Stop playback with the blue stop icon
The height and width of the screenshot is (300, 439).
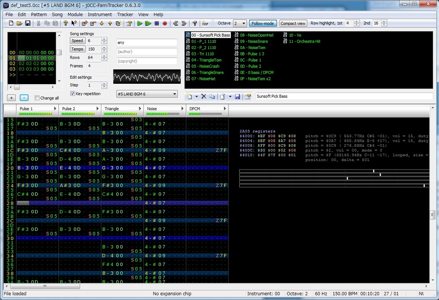point(157,23)
